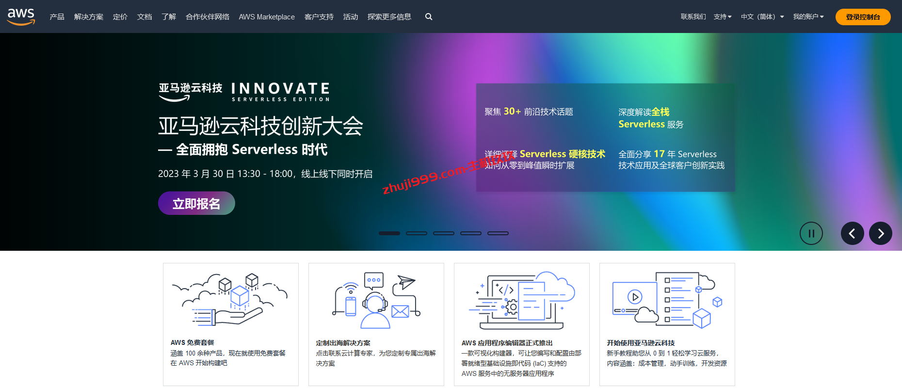902x389 pixels.
Task: Click '全面分享 17 年 Serverless' text
Action: coord(667,154)
